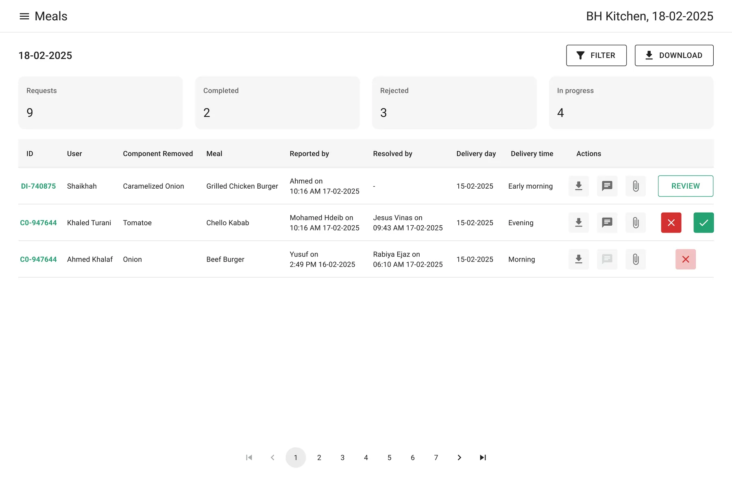Approve the Khaled Turani request
Screen dimensions: 732x488
704,222
